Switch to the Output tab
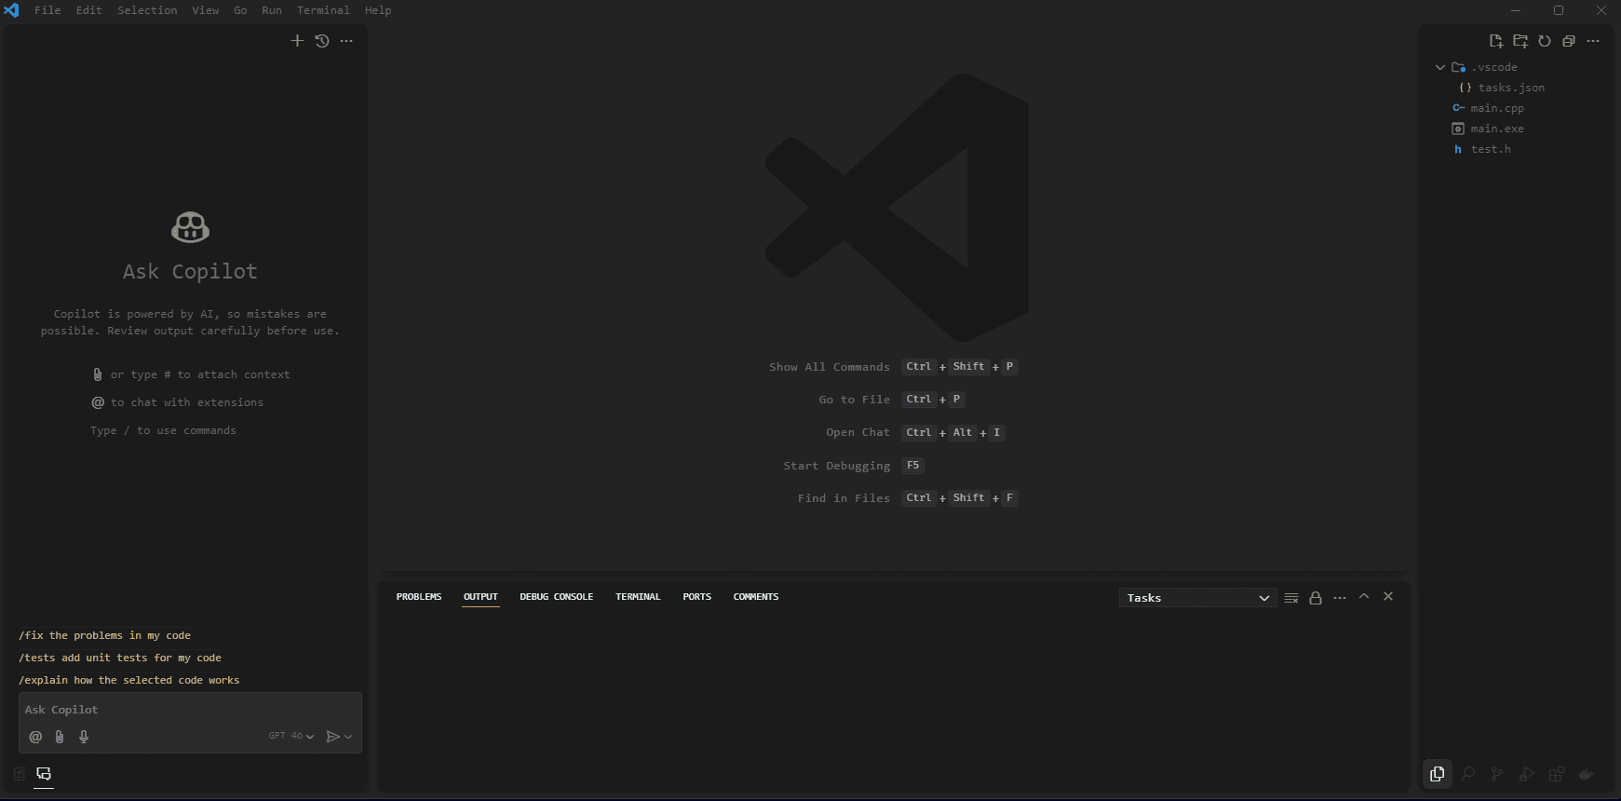The height and width of the screenshot is (801, 1621). point(480,597)
